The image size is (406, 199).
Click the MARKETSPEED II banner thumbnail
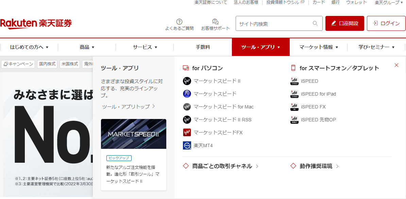(x=134, y=134)
